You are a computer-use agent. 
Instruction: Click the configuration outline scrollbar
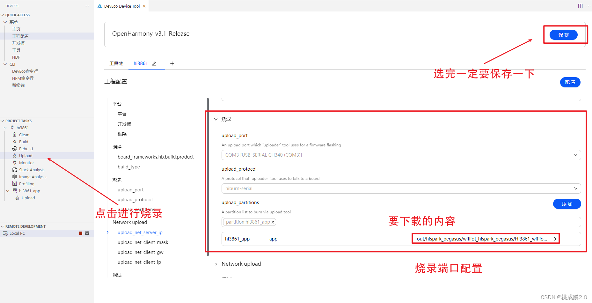click(x=208, y=177)
